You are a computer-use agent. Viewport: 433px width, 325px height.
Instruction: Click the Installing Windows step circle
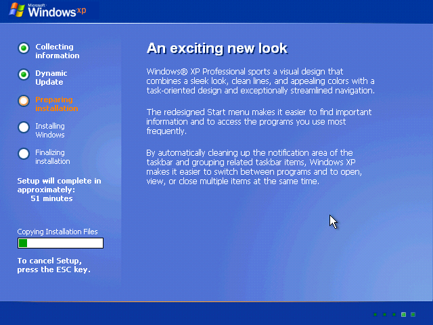click(24, 127)
